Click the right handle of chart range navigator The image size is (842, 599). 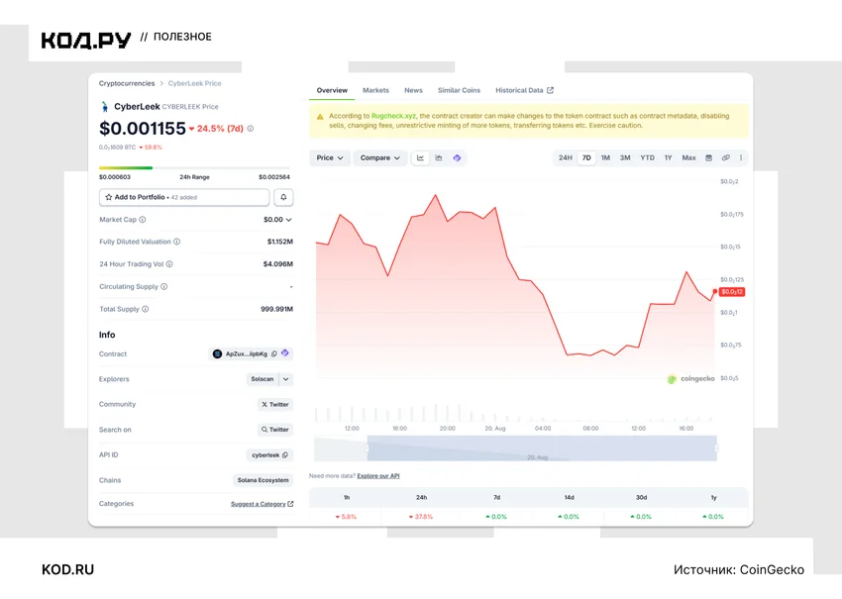[717, 449]
